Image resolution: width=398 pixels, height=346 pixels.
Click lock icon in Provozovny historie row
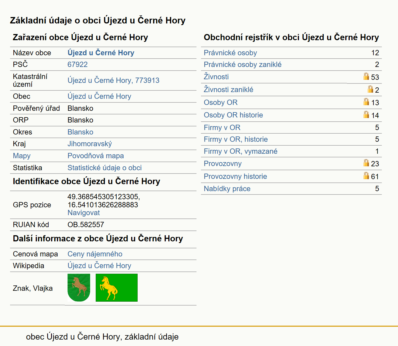[x=366, y=176]
